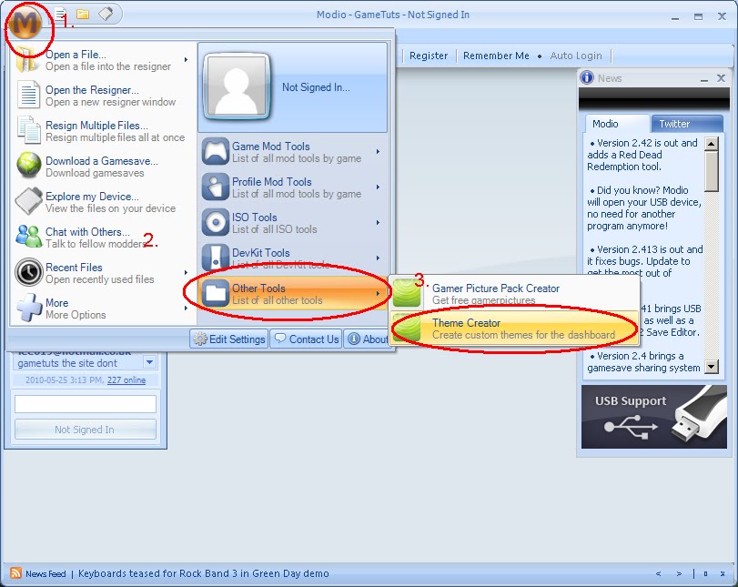Open Edit Settings

click(229, 339)
